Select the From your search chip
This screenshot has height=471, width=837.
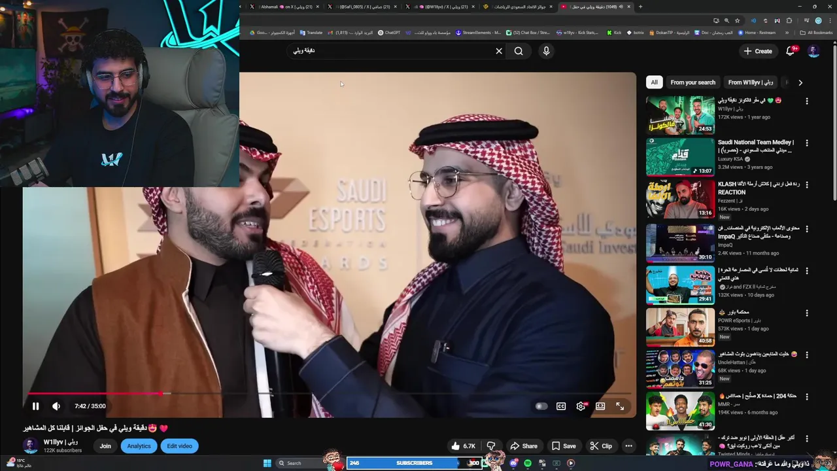pyautogui.click(x=692, y=82)
